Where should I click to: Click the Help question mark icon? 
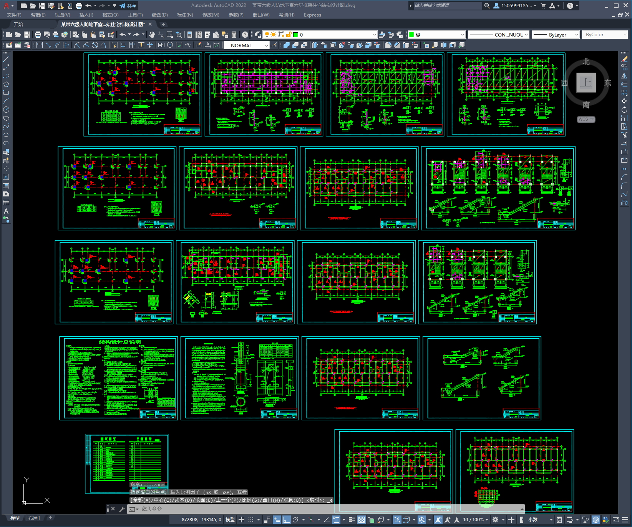pos(245,35)
